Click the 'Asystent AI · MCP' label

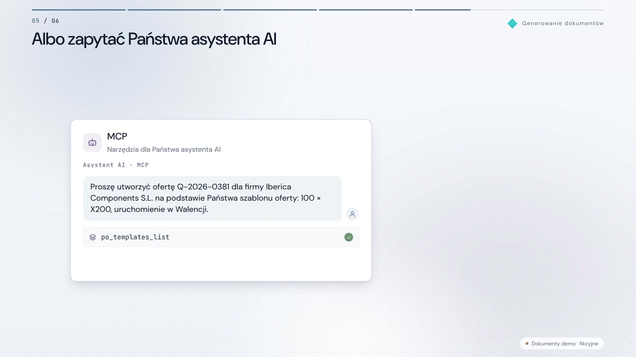116,165
